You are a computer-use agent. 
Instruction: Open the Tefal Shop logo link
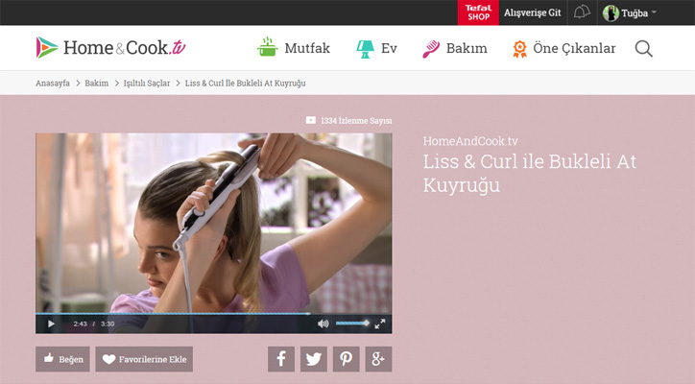(478, 12)
